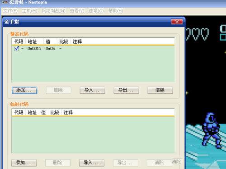Click the Nestopia title bar icon
Viewport: 226px width, 169px height.
coord(5,2)
